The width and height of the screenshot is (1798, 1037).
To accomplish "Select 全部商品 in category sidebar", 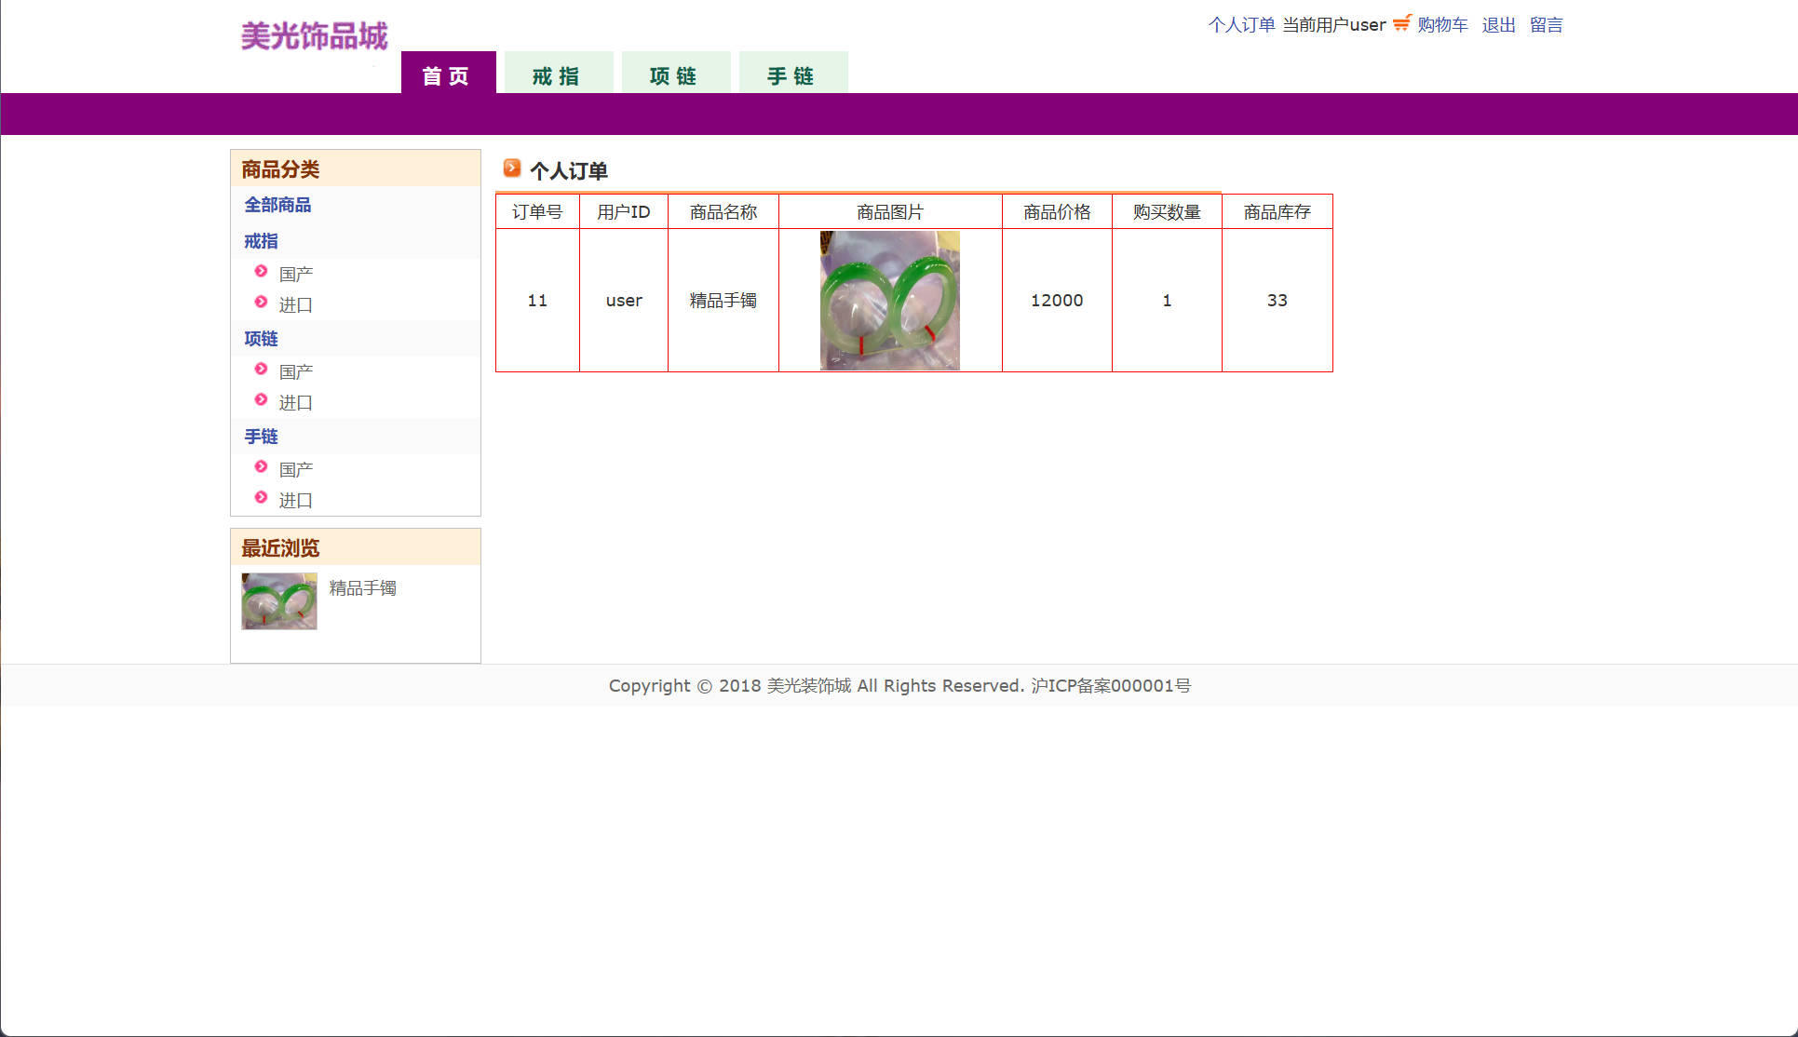I will point(277,205).
